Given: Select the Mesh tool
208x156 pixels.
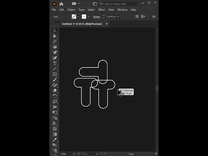Looking at the screenshot, I should pos(55,129).
